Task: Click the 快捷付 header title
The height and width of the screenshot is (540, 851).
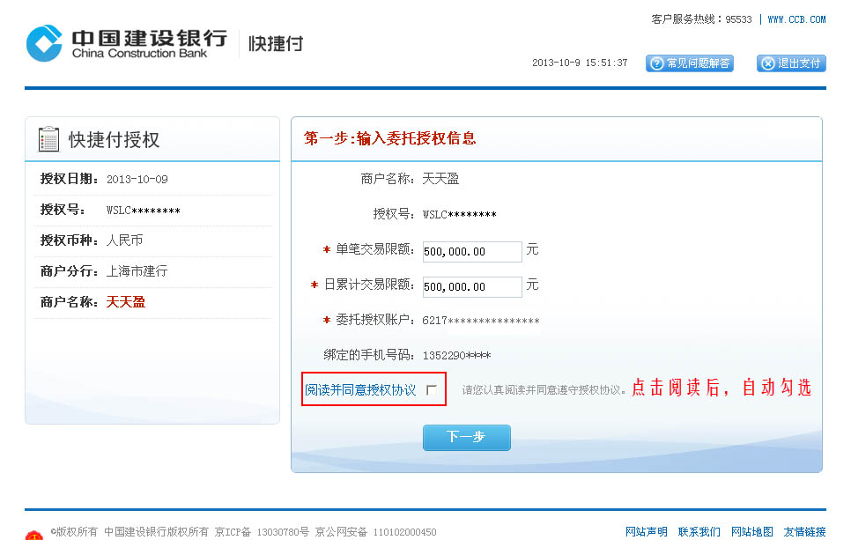Action: [276, 43]
